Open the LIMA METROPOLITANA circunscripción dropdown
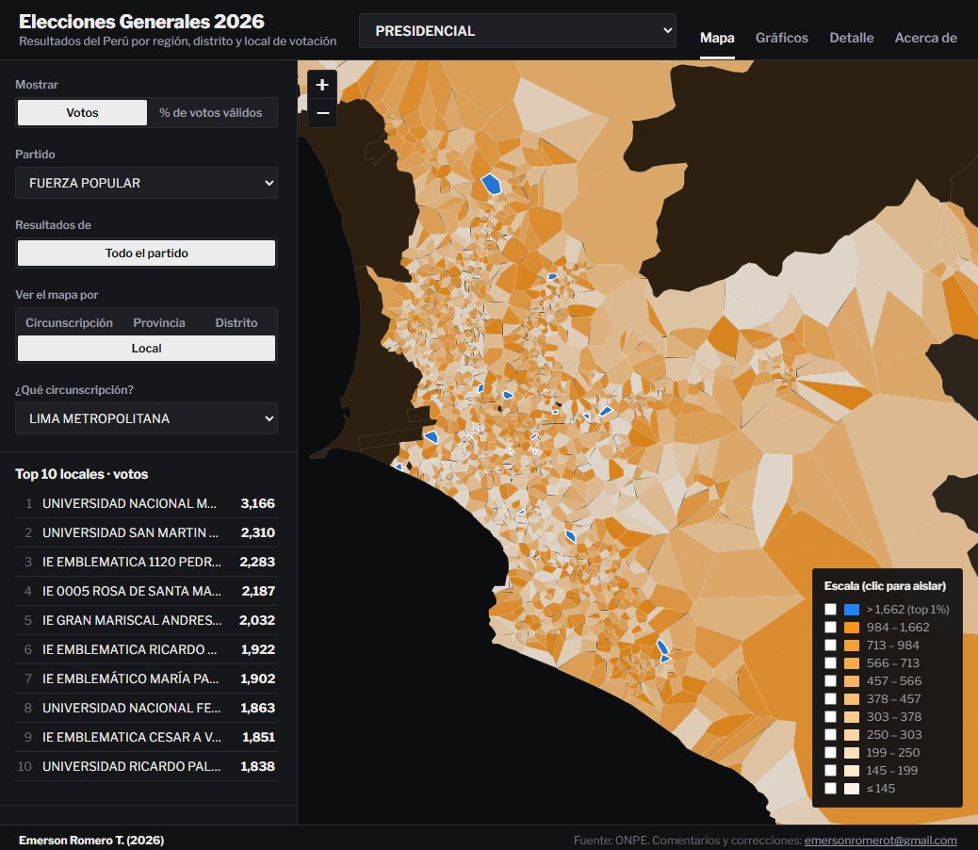Screen dimensions: 978x850 click(147, 418)
